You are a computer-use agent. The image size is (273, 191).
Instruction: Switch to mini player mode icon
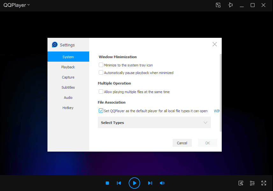coord(218,5)
